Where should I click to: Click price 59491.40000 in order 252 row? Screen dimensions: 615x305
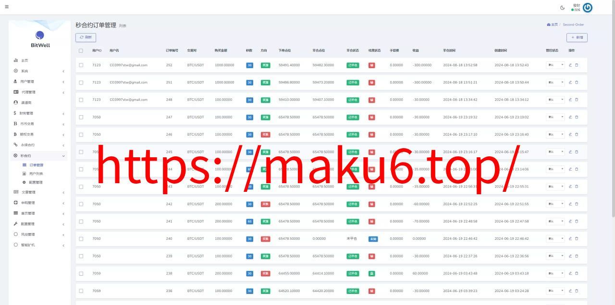(x=289, y=65)
